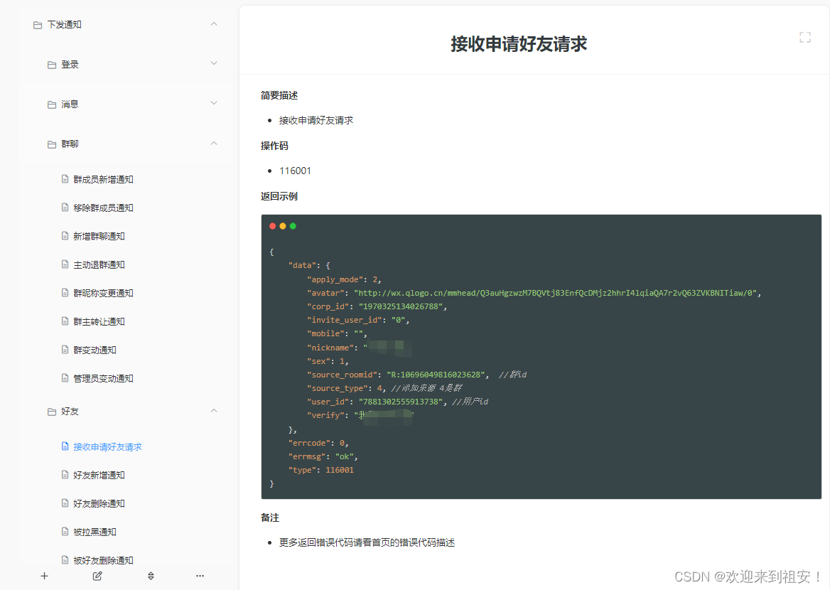Click document icon beside 群变动通知
830x590 pixels.
point(65,350)
